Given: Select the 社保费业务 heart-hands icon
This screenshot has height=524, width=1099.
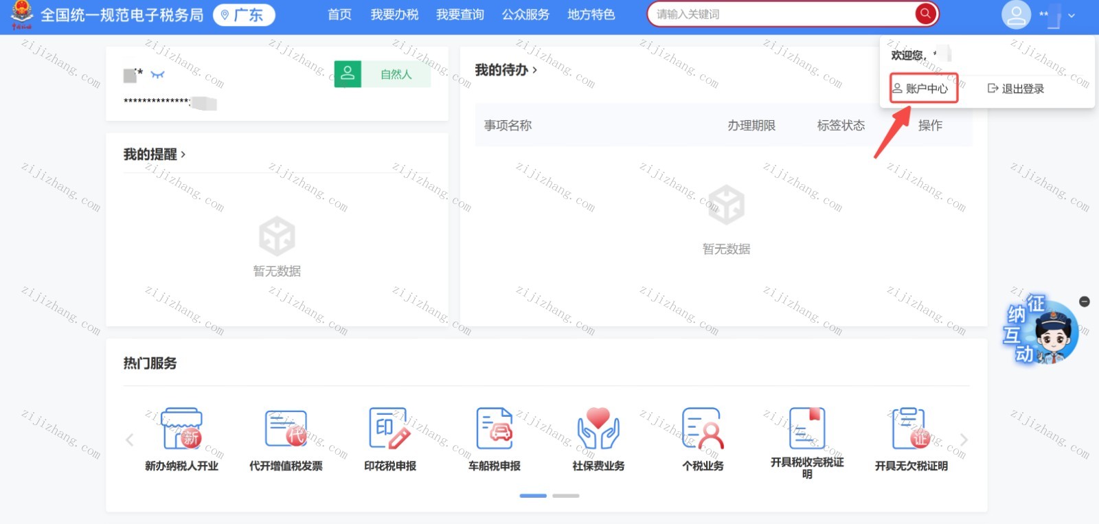Looking at the screenshot, I should 598,429.
